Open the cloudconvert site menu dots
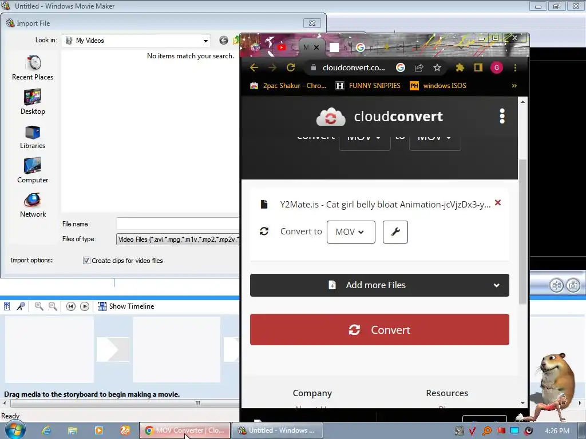 point(502,116)
